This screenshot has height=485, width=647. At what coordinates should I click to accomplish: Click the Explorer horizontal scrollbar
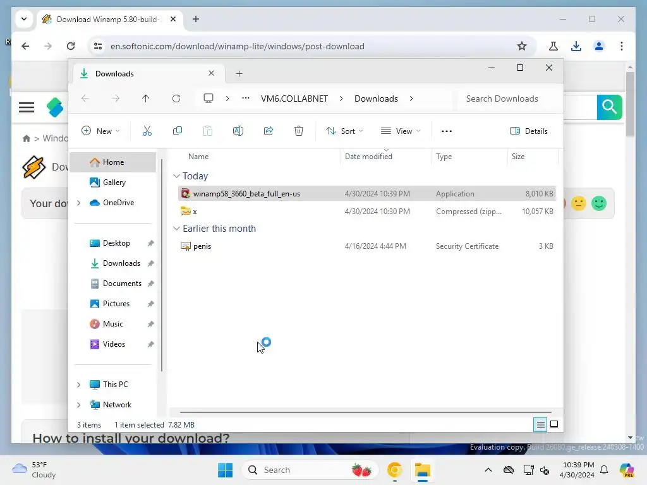(x=366, y=412)
